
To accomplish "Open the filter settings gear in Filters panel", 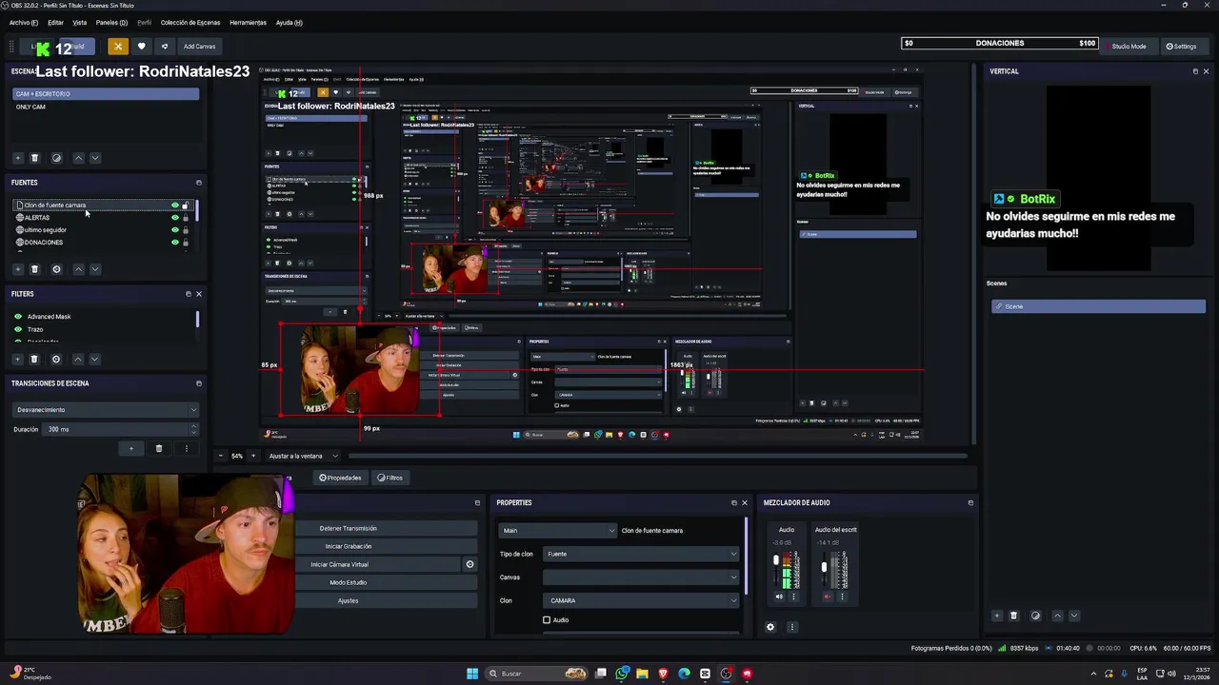I will (56, 359).
